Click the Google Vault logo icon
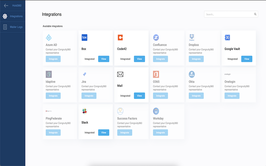 (227, 37)
